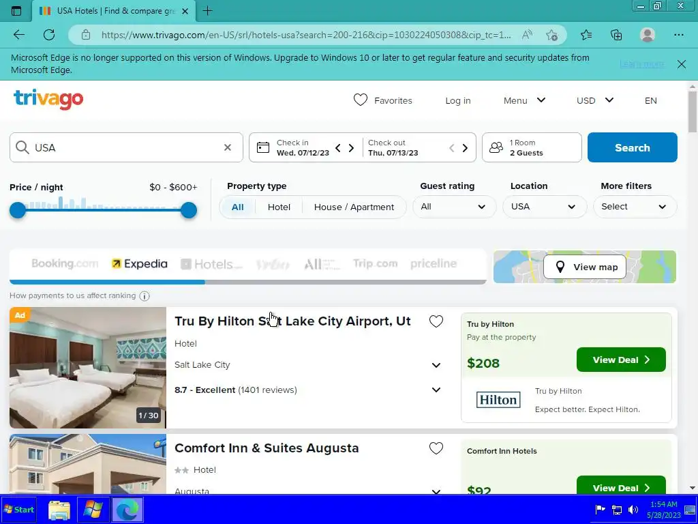View Deal for Tru By Hilton $208

tap(621, 360)
